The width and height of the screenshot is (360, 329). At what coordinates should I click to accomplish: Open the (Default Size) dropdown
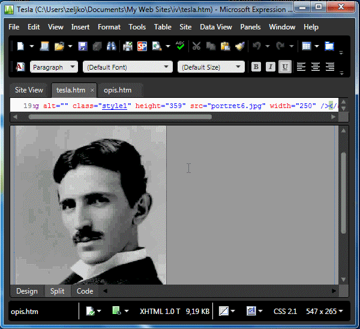[x=211, y=67]
